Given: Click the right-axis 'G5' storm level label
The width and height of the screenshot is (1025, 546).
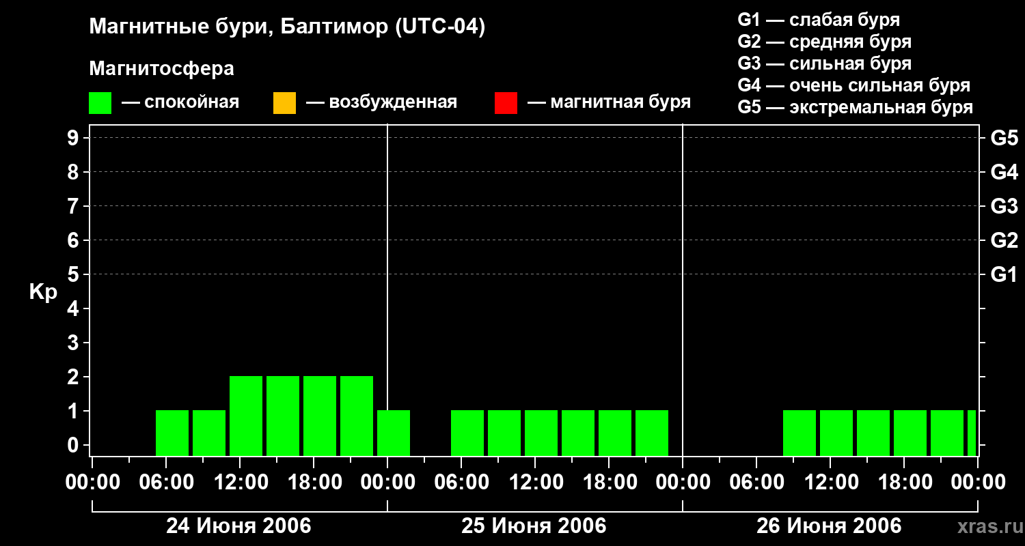Looking at the screenshot, I should click(1004, 138).
